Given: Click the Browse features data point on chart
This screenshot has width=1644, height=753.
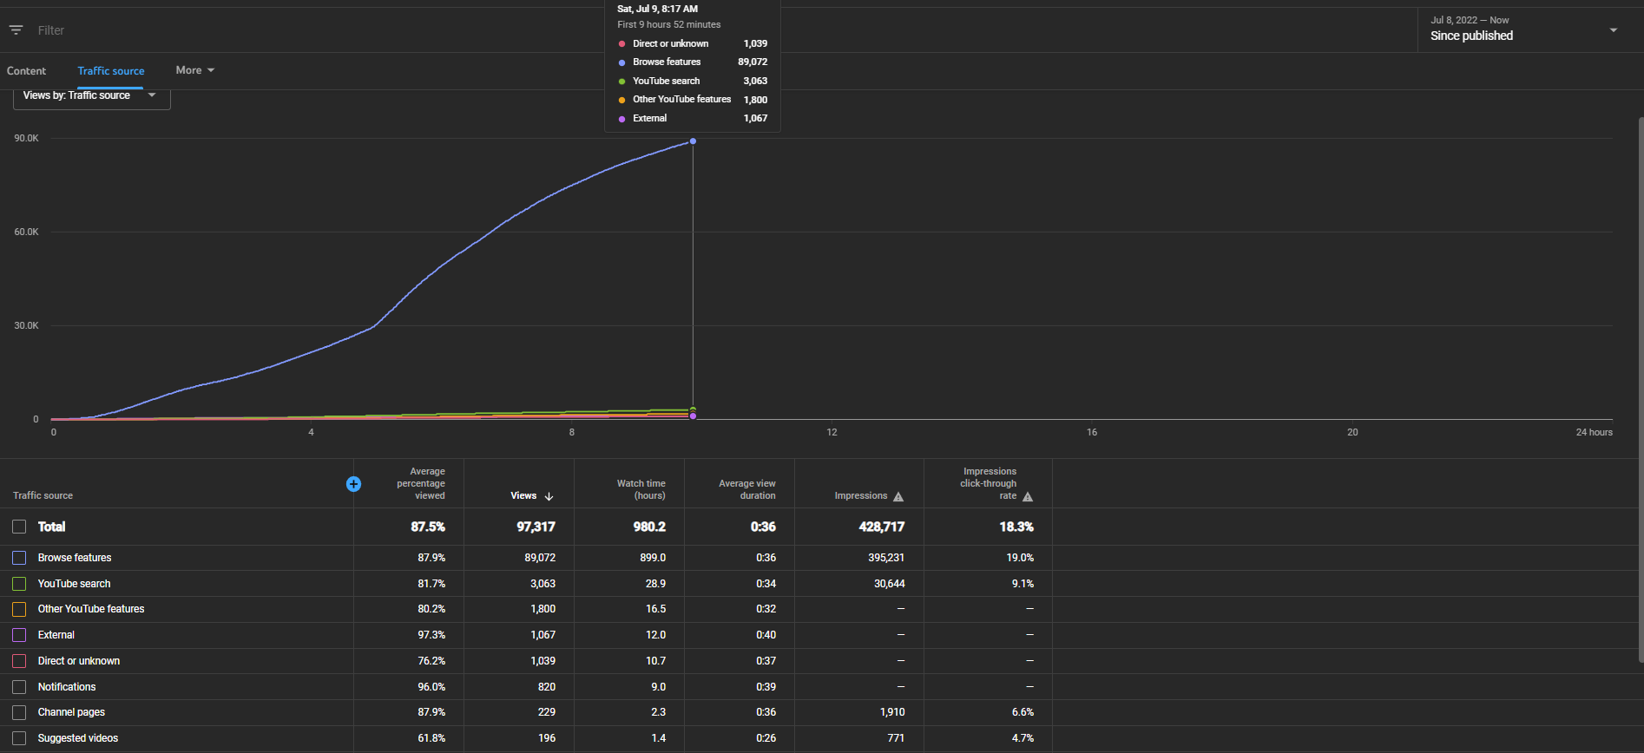Looking at the screenshot, I should tap(693, 141).
